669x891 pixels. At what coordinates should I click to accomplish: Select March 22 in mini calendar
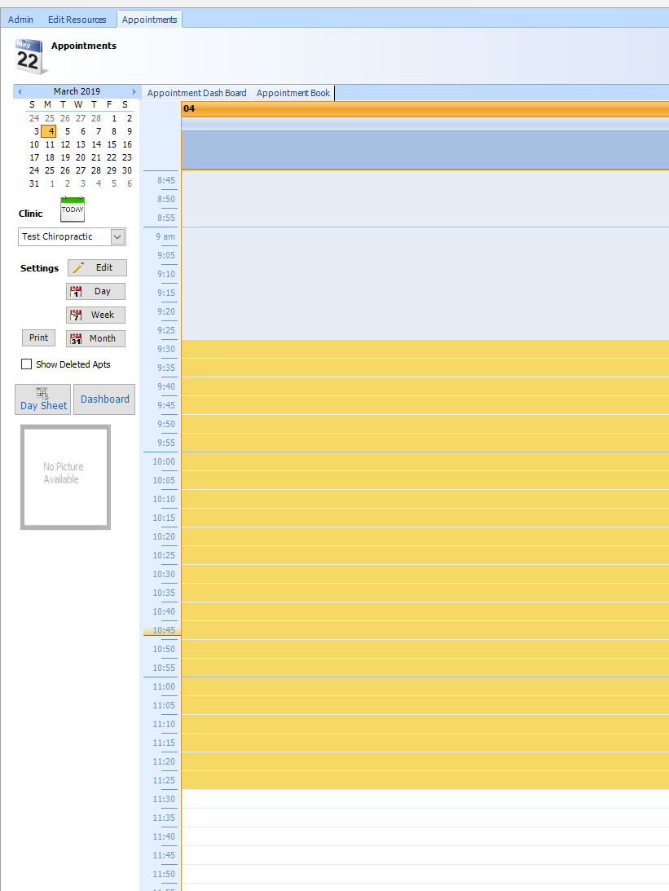click(x=112, y=157)
